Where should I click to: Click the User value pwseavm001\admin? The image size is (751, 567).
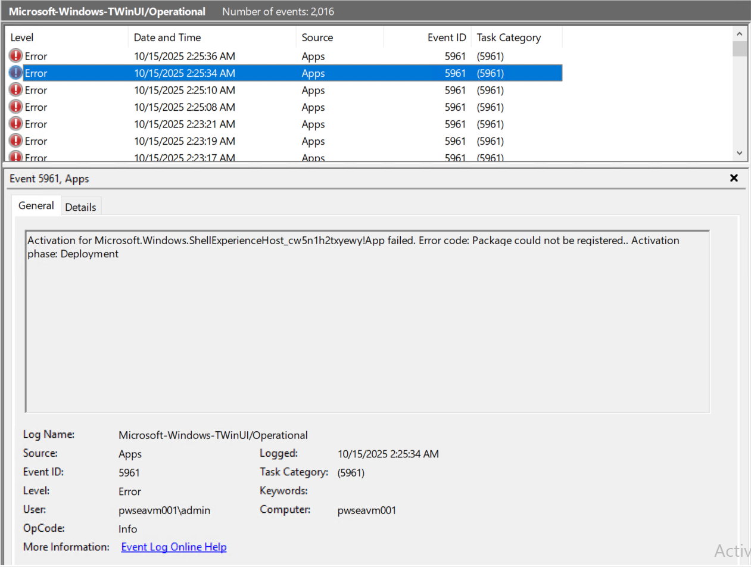164,510
